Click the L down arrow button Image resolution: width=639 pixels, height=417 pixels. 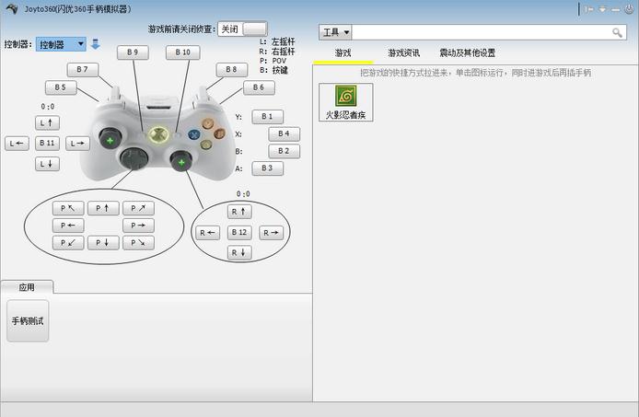(47, 164)
